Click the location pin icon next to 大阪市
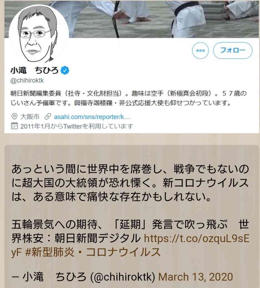Screen dimensions: 260x288 click(14, 117)
